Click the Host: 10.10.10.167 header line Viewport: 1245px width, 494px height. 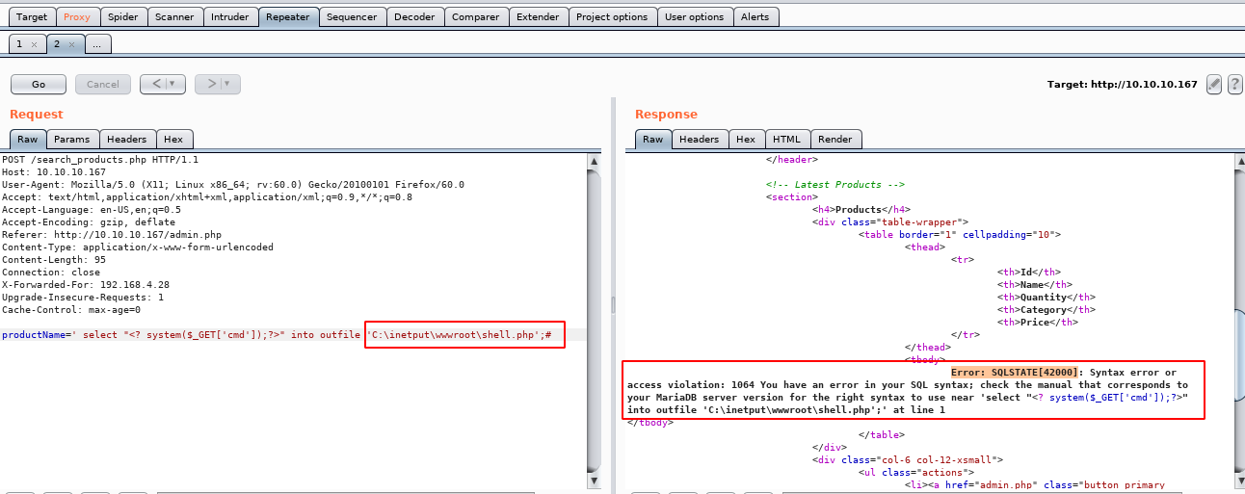[54, 172]
